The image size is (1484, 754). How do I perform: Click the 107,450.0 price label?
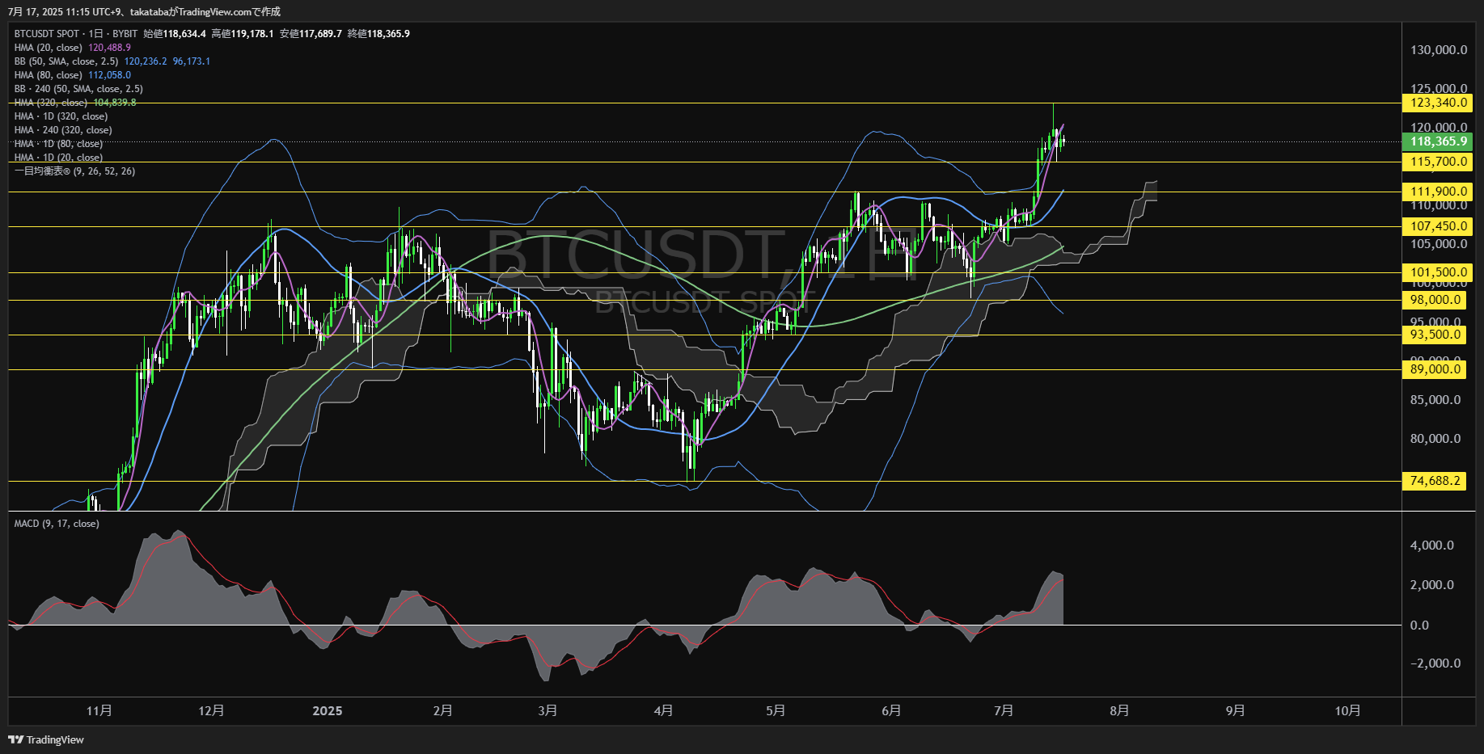pos(1438,226)
